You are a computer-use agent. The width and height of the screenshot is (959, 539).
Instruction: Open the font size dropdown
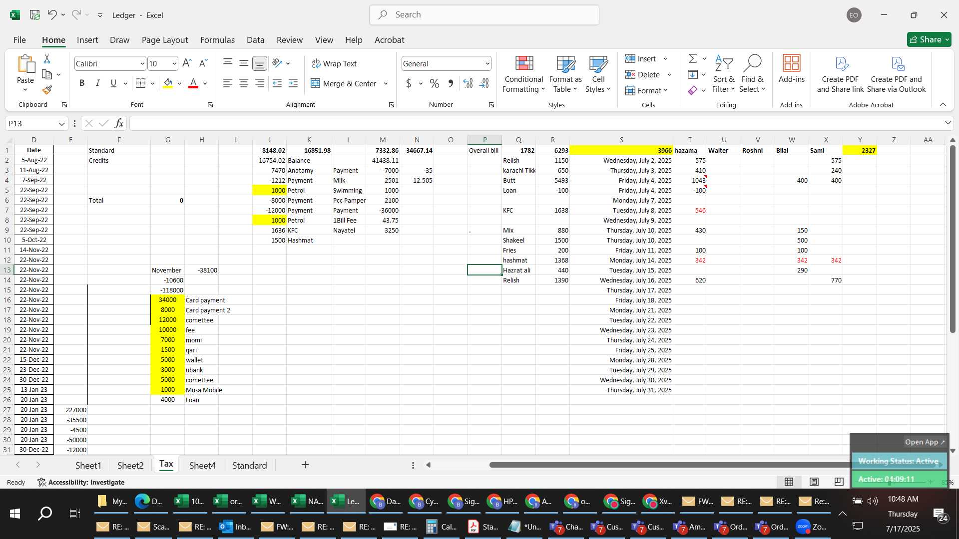pyautogui.click(x=174, y=64)
